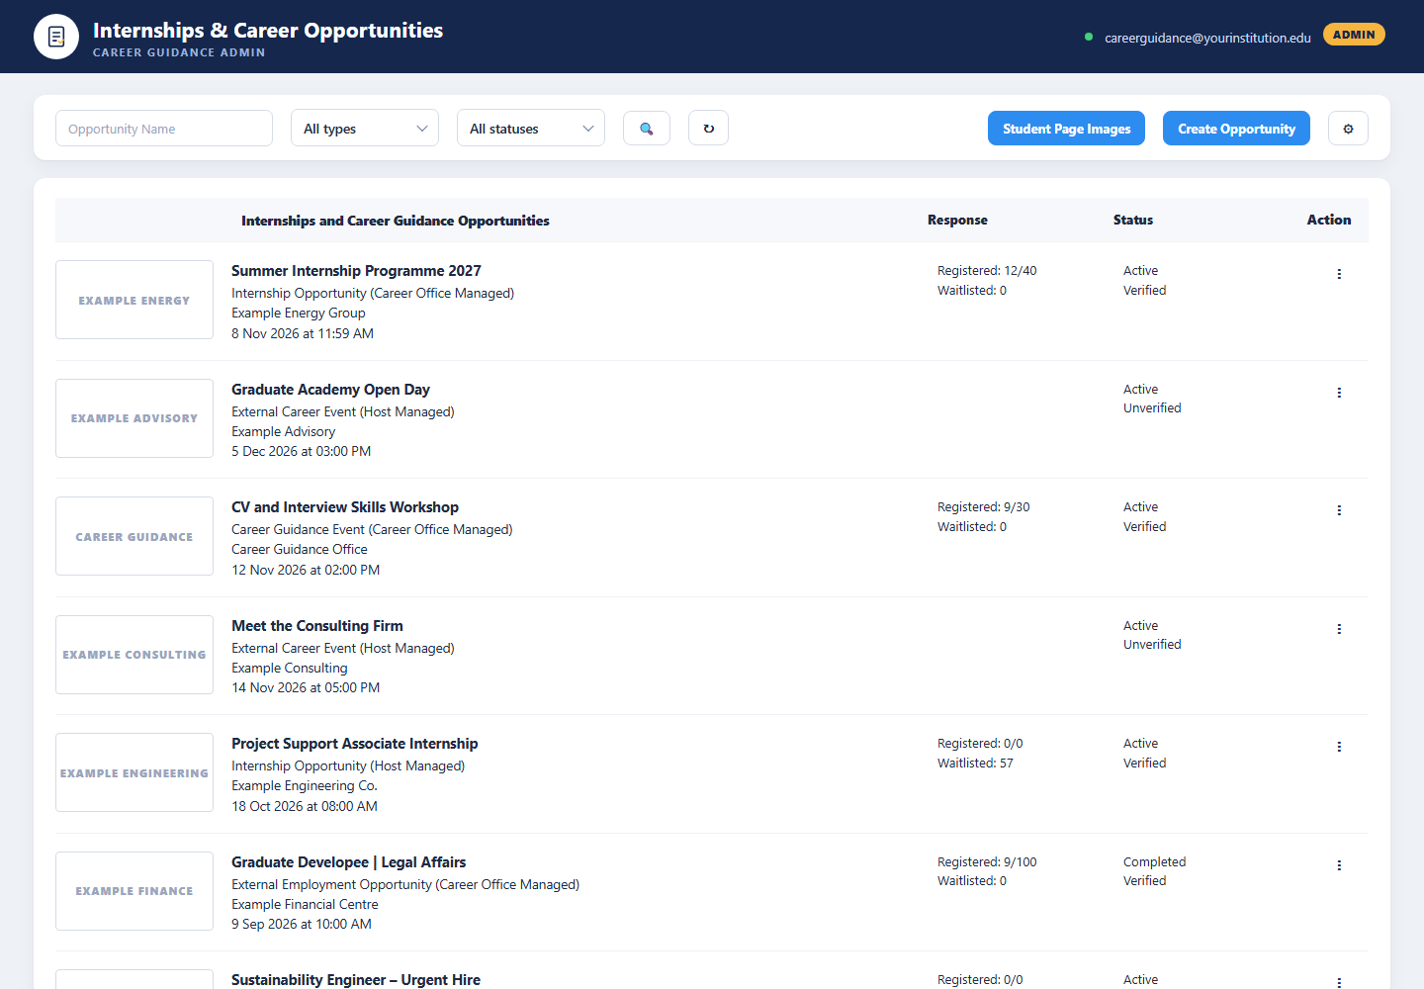
Task: Open action menu for CV and Interview Skills Workshop
Action: (x=1339, y=510)
